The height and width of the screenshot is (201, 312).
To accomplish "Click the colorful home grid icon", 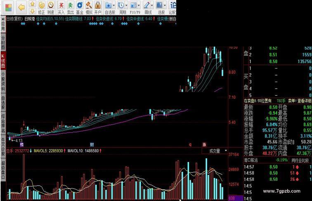I will 8,7.
